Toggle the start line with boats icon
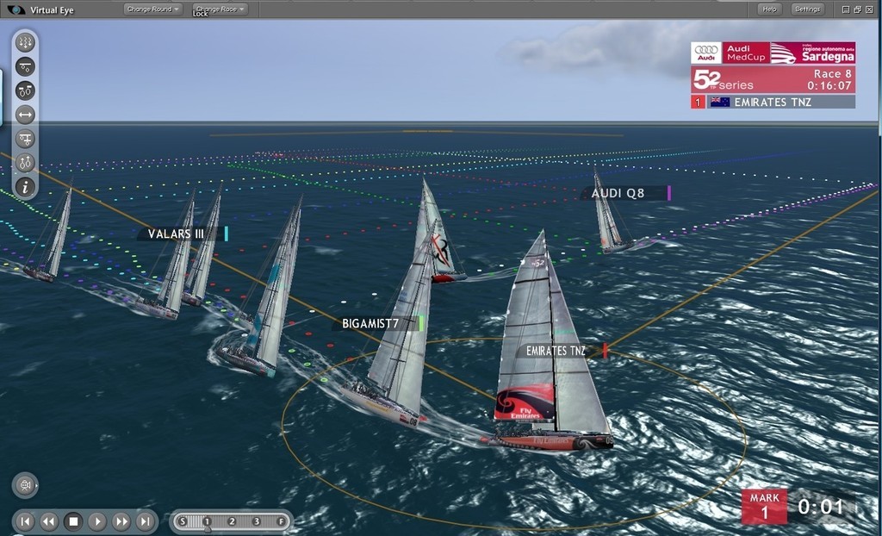The width and height of the screenshot is (882, 536). (x=25, y=66)
